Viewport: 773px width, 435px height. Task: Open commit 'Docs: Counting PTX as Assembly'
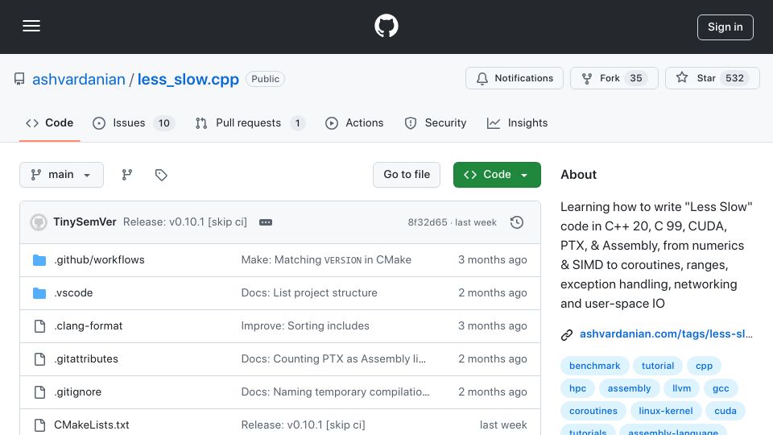pyautogui.click(x=333, y=359)
